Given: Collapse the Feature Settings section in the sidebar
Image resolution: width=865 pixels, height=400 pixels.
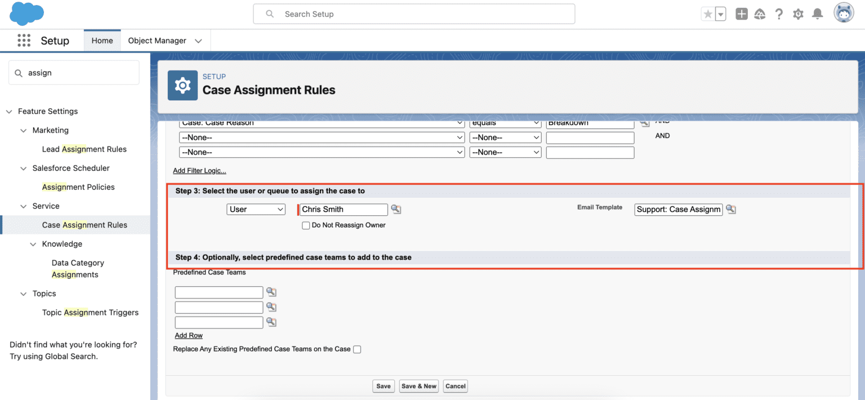Looking at the screenshot, I should coord(9,111).
